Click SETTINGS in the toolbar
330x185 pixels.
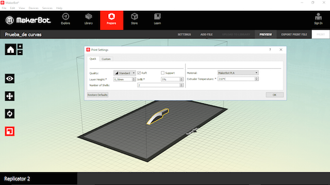click(x=184, y=34)
